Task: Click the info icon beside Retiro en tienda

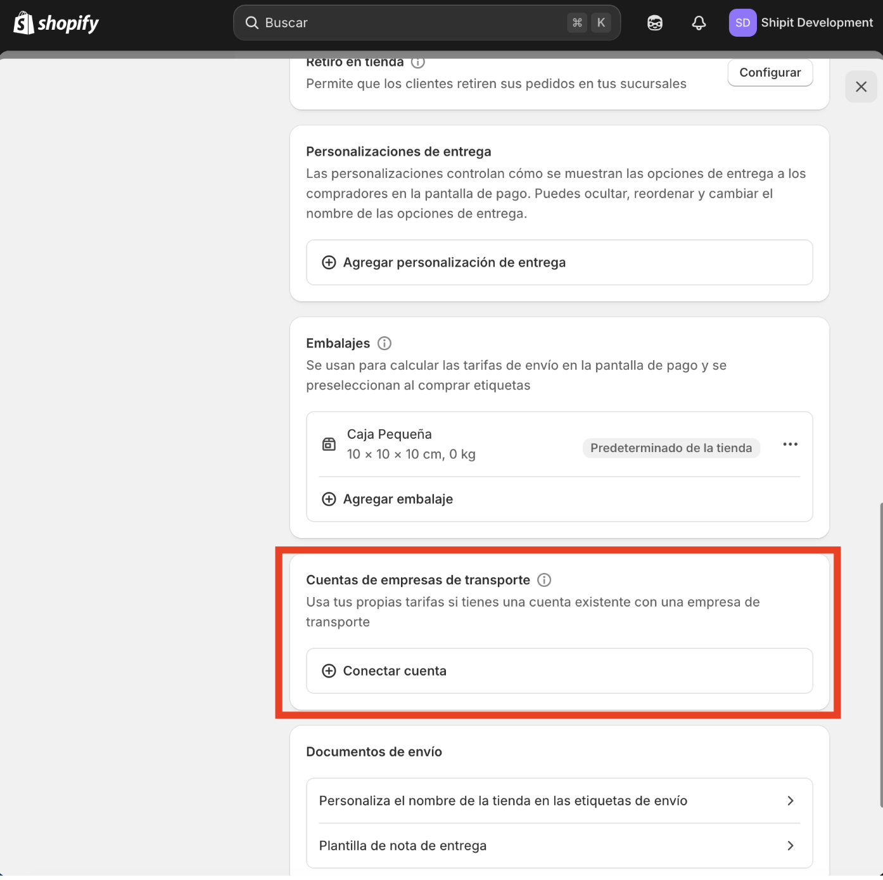Action: point(418,63)
